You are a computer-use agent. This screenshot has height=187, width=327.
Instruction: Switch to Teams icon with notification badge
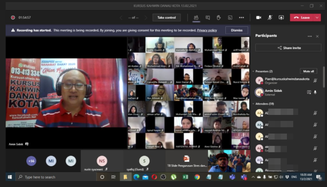(244, 177)
